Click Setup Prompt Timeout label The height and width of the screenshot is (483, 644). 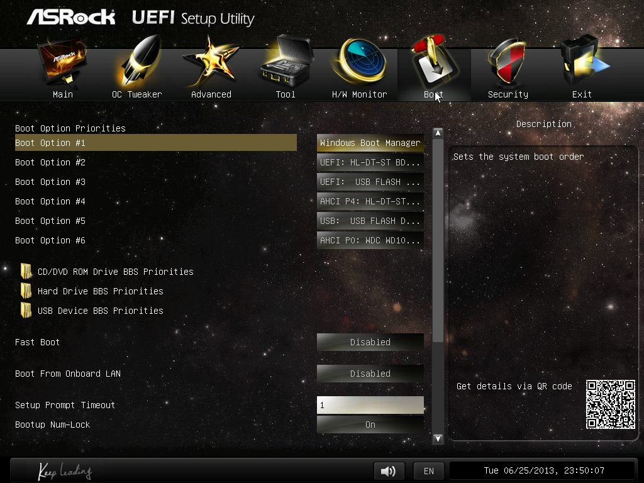(65, 405)
